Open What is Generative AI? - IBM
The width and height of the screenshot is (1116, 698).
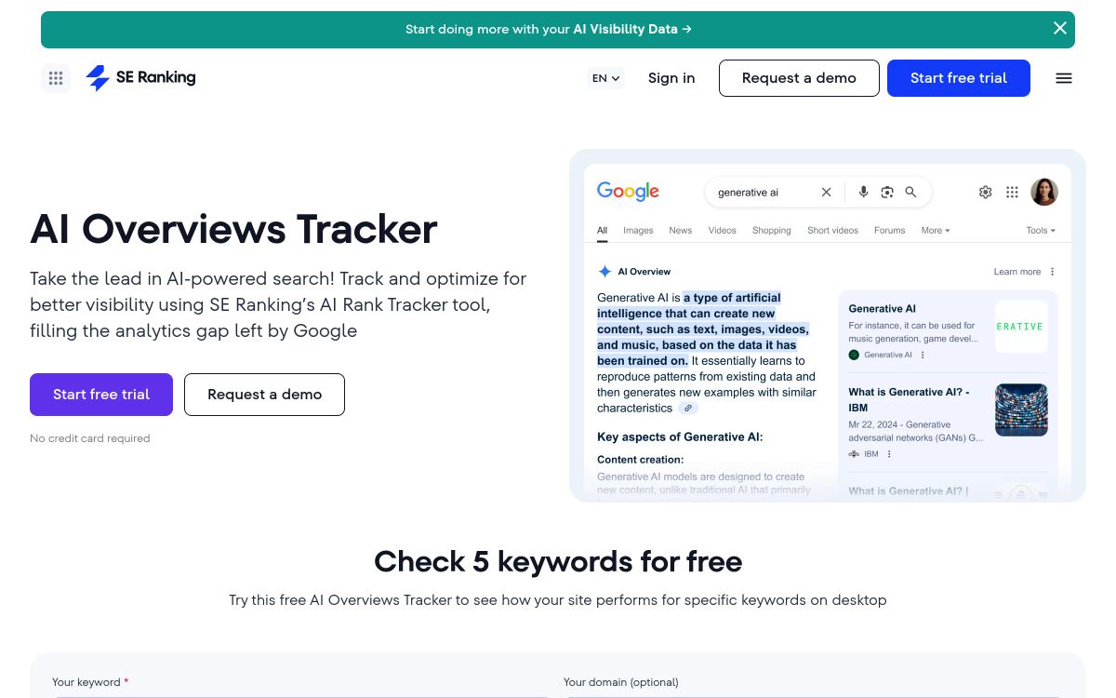coord(909,399)
